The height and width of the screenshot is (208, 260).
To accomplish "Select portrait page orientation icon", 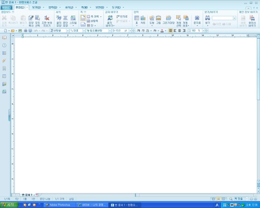I will pos(83,18).
